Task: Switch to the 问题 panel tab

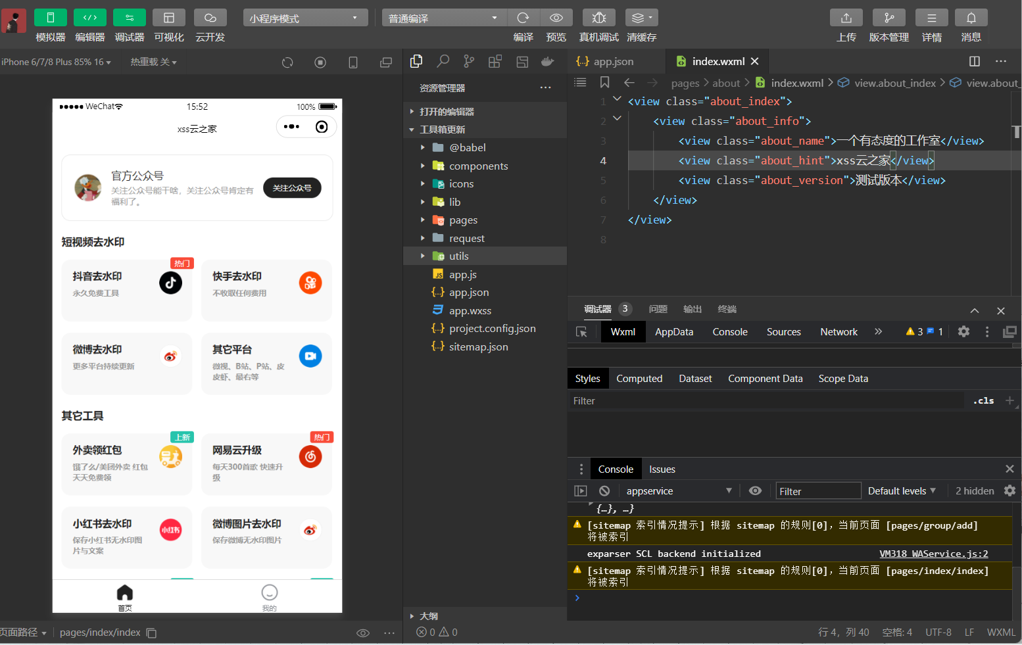Action: point(658,309)
